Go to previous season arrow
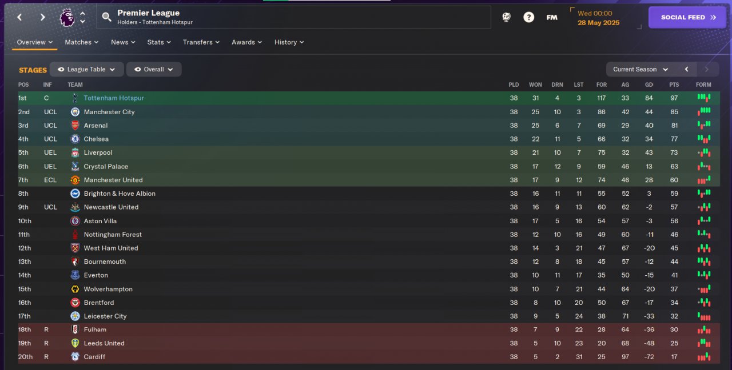Screen dimensions: 732x370 tap(686, 69)
